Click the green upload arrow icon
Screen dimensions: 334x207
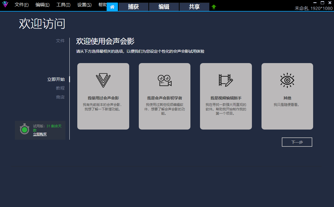point(214,7)
